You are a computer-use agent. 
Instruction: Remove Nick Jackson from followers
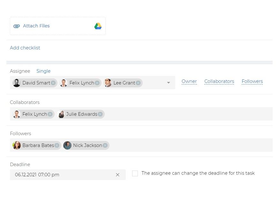tap(105, 145)
